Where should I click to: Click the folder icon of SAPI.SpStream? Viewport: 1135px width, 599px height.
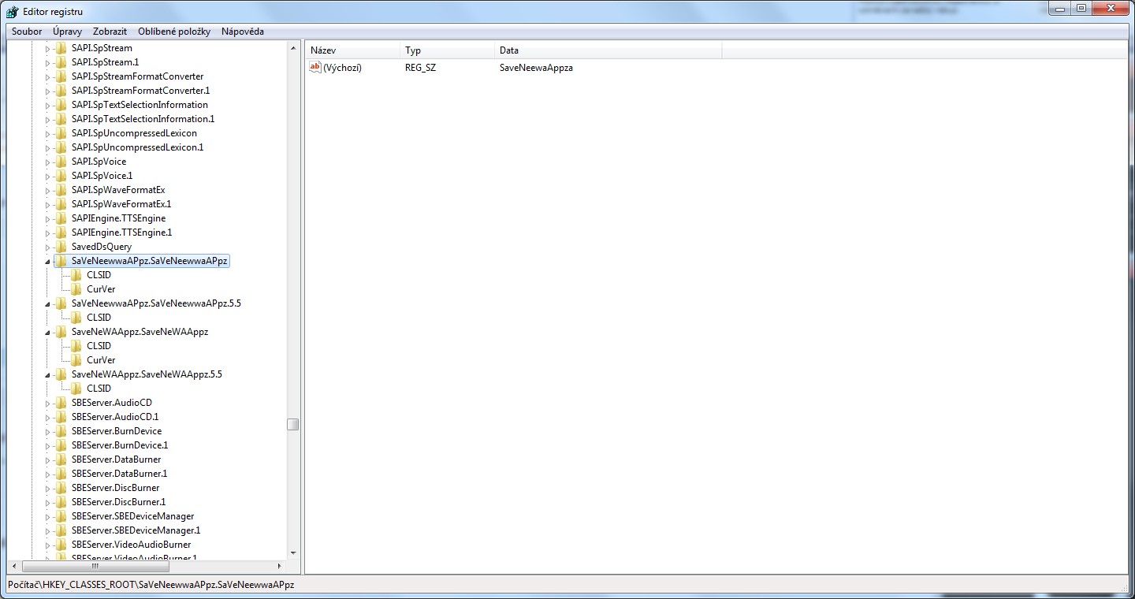pyautogui.click(x=61, y=48)
